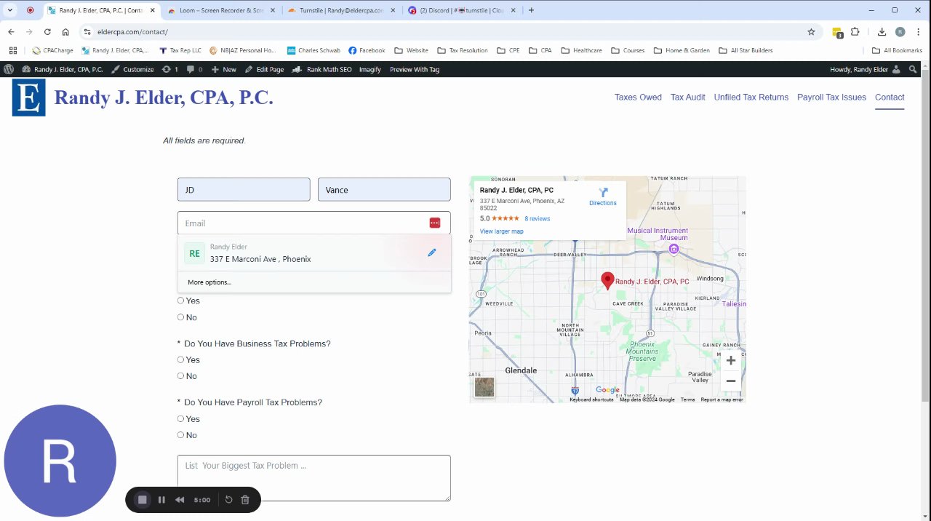Restart the Loom recording
This screenshot has width=931, height=521.
[228, 500]
